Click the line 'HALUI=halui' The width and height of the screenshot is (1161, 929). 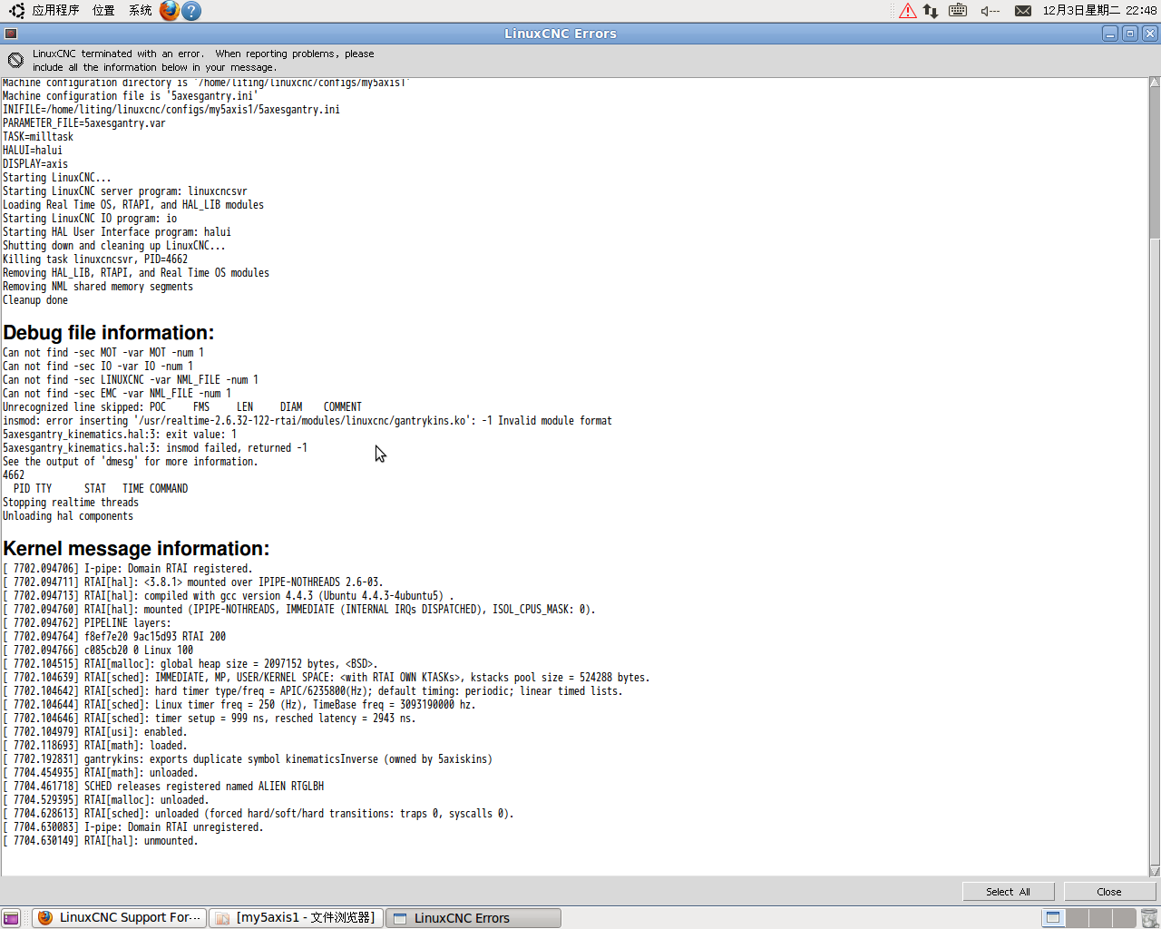coord(33,151)
